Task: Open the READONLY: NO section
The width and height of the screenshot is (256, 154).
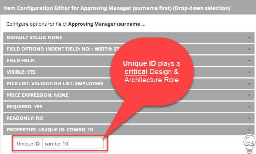Action: (x=25, y=118)
